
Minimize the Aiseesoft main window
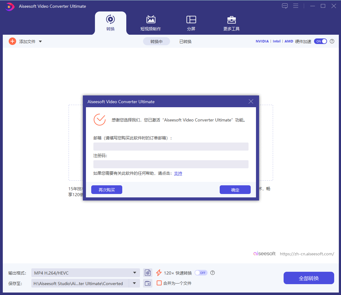(312, 6)
